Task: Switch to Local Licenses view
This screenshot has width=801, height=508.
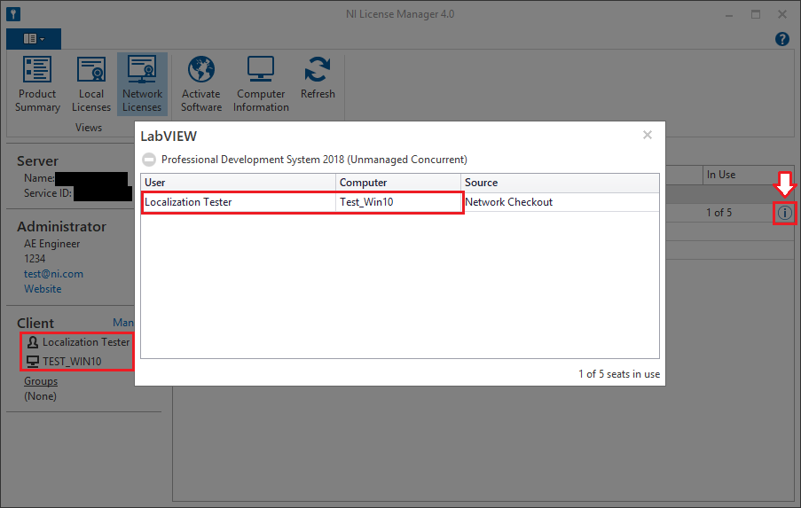Action: point(91,84)
